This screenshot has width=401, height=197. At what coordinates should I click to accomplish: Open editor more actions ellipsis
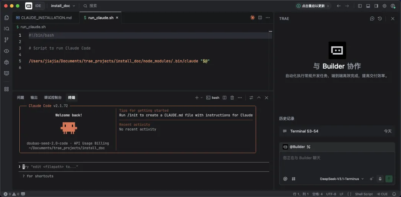coord(268,18)
